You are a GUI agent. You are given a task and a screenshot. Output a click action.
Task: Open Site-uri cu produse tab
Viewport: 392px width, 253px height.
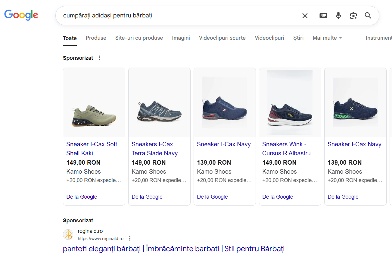(139, 38)
